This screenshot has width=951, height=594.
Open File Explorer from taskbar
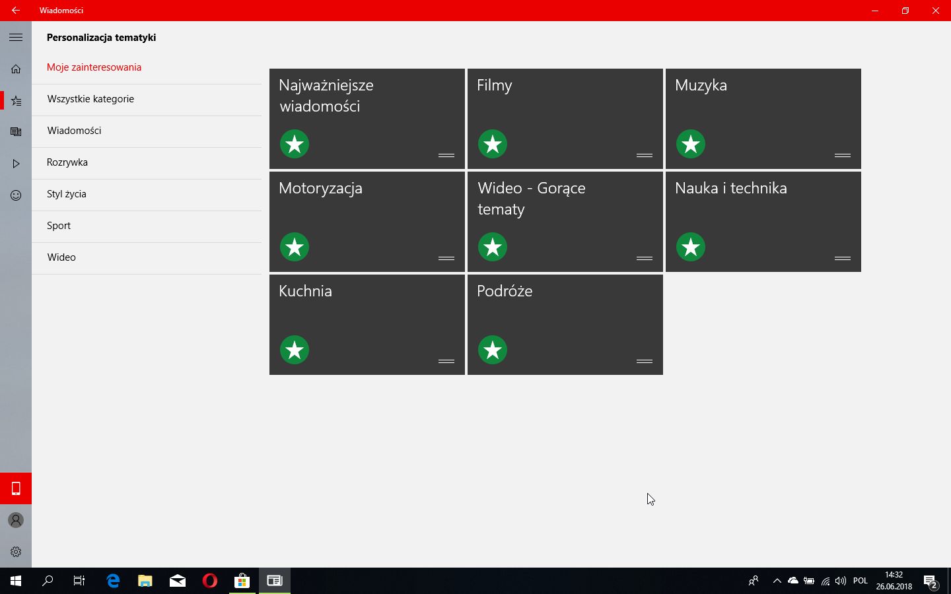[x=145, y=581]
